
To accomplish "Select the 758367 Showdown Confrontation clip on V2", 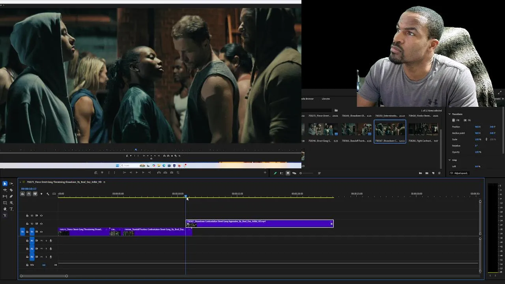I will pyautogui.click(x=260, y=224).
